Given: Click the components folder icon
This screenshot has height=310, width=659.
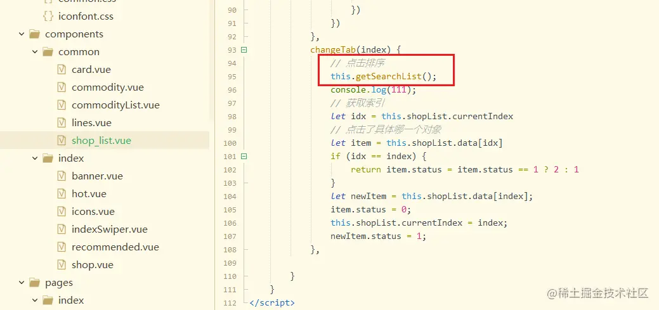Looking at the screenshot, I should 35,34.
